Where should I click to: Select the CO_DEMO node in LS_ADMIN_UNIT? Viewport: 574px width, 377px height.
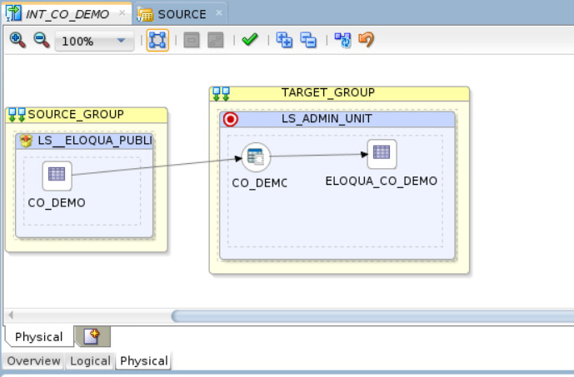[x=256, y=156]
